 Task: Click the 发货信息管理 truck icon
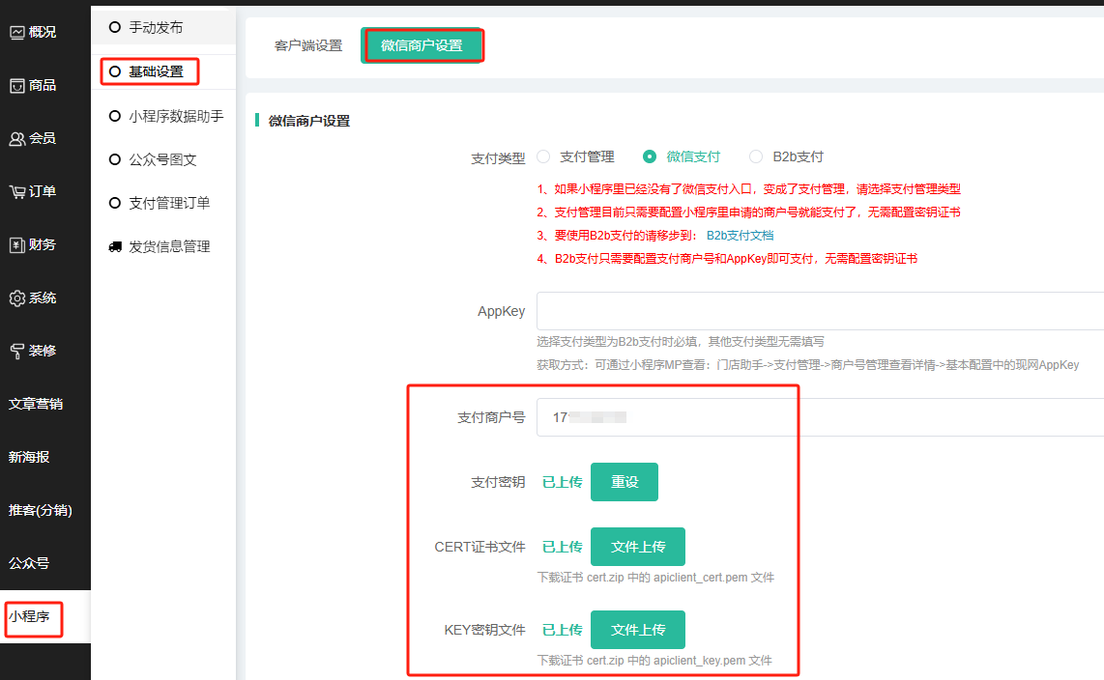(115, 247)
